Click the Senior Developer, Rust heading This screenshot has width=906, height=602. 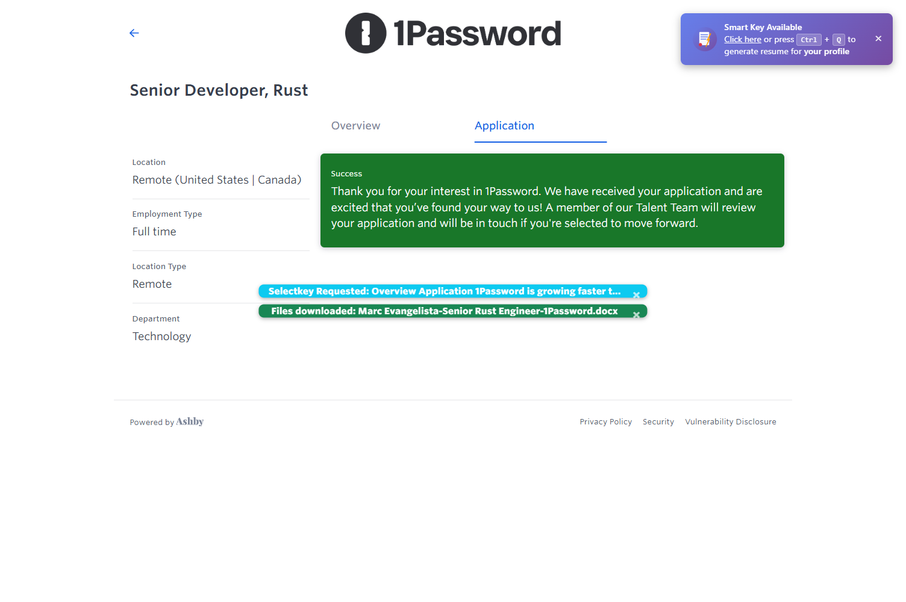pos(219,90)
